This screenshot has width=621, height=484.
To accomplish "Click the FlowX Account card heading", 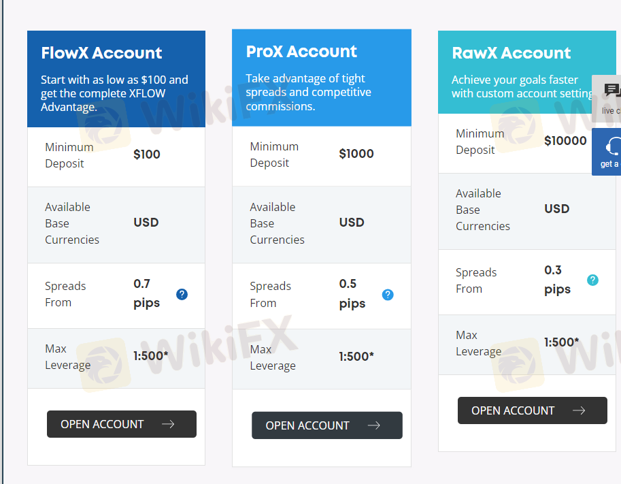I will coord(101,53).
